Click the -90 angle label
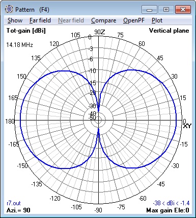196x218 pixels. 98,210
